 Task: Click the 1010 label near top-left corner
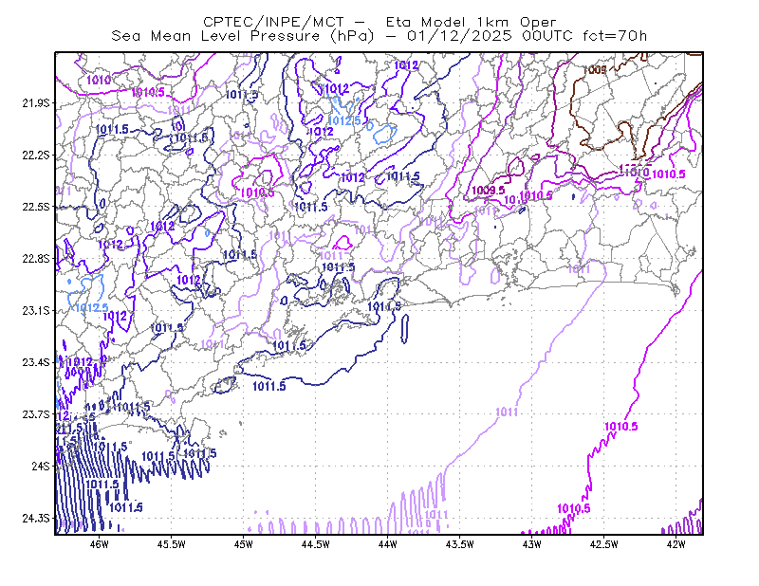point(99,80)
